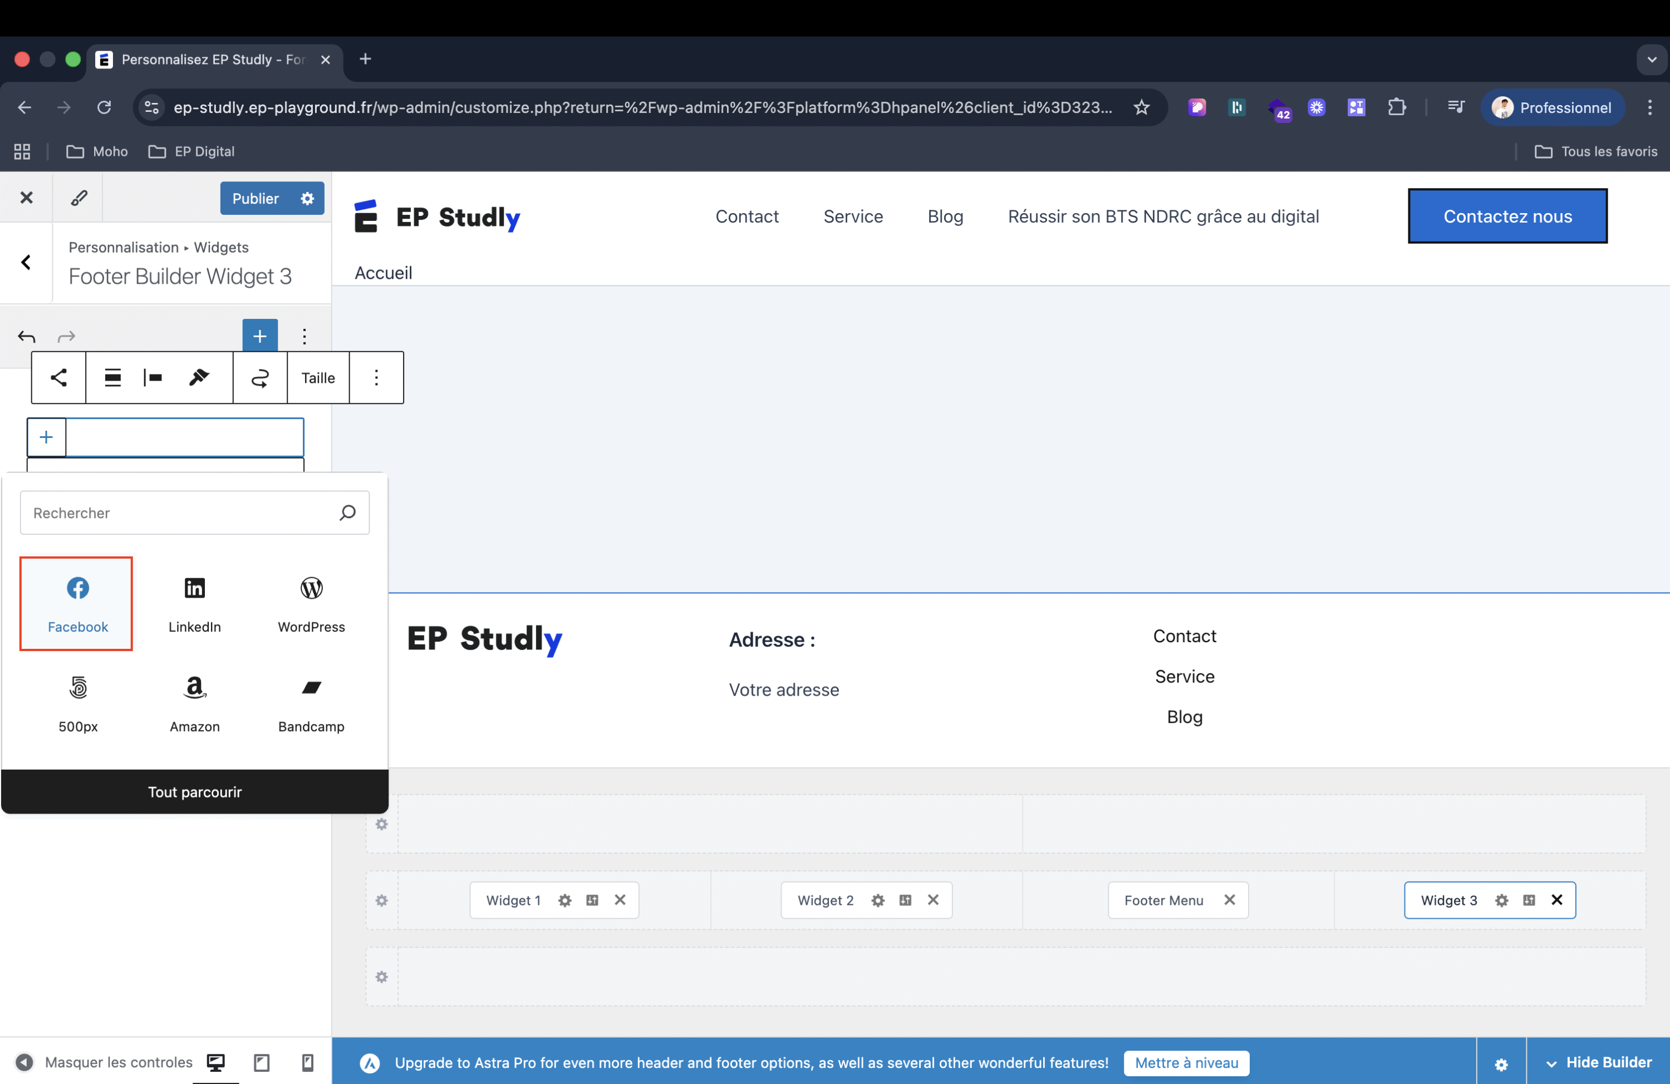Switch to tablet preview device
The width and height of the screenshot is (1670, 1084).
pyautogui.click(x=262, y=1062)
